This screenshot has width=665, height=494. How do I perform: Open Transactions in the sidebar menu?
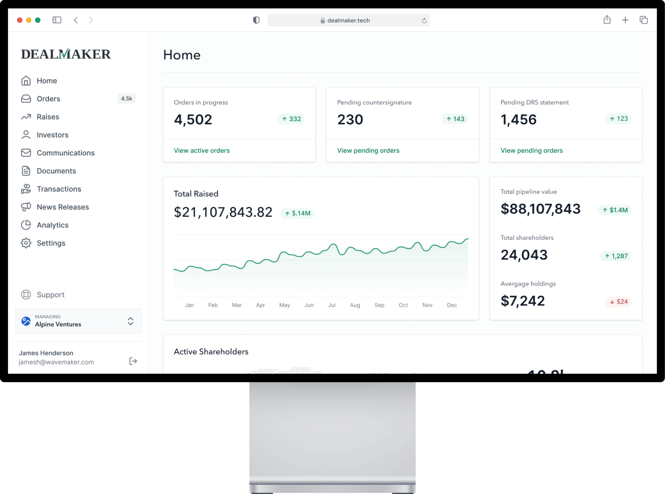click(x=59, y=189)
